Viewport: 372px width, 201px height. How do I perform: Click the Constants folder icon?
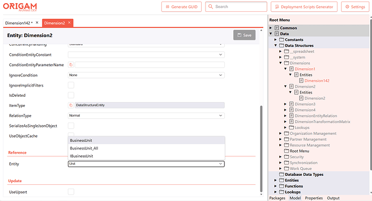point(281,39)
